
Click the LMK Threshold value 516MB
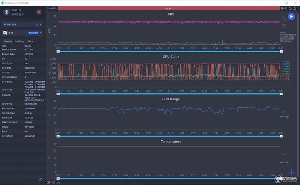(x=28, y=122)
